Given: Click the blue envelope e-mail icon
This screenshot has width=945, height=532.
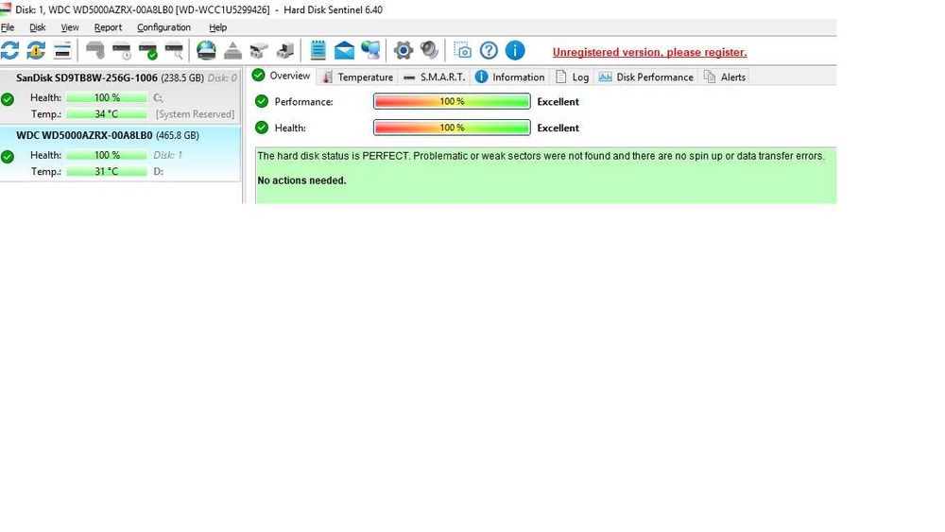Looking at the screenshot, I should click(344, 51).
